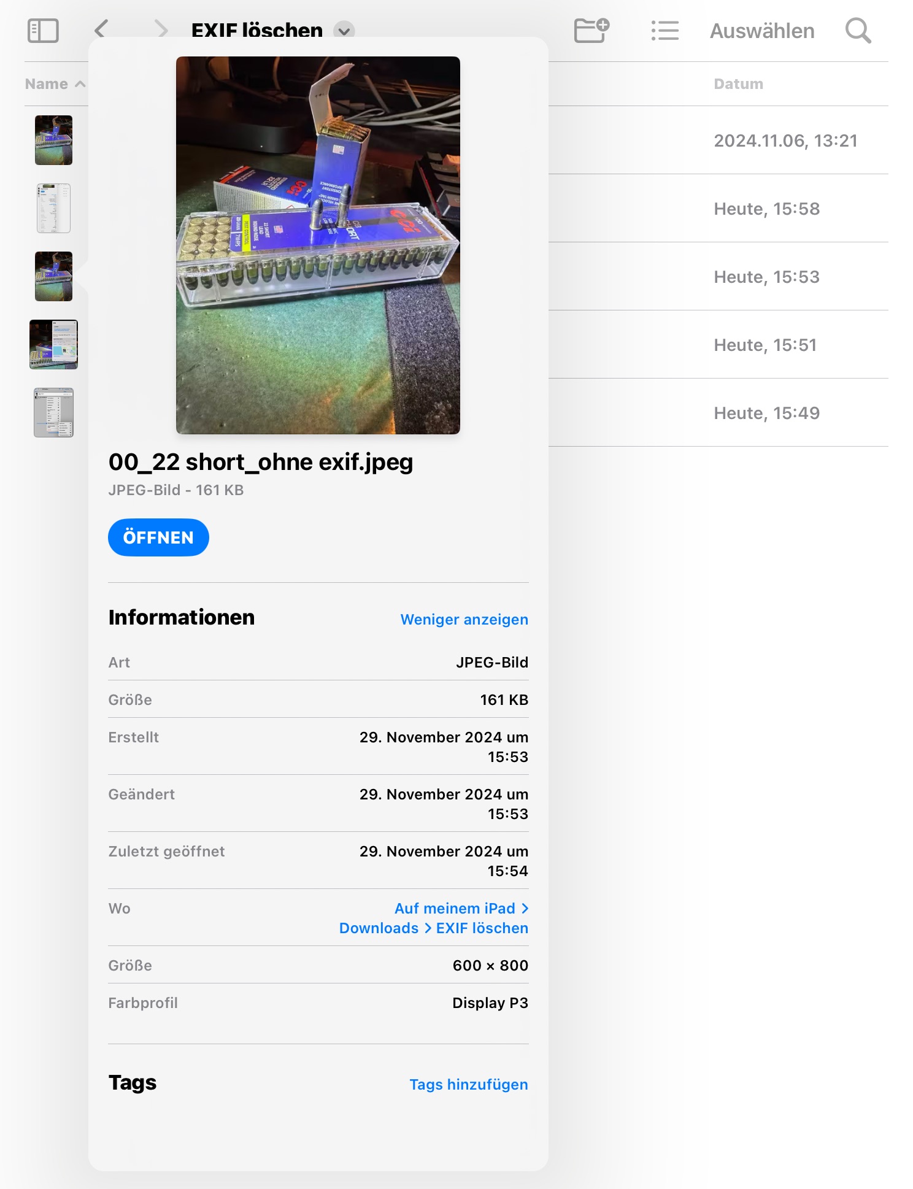Open the Downloads folder link
This screenshot has height=1189, width=913.
(x=379, y=928)
